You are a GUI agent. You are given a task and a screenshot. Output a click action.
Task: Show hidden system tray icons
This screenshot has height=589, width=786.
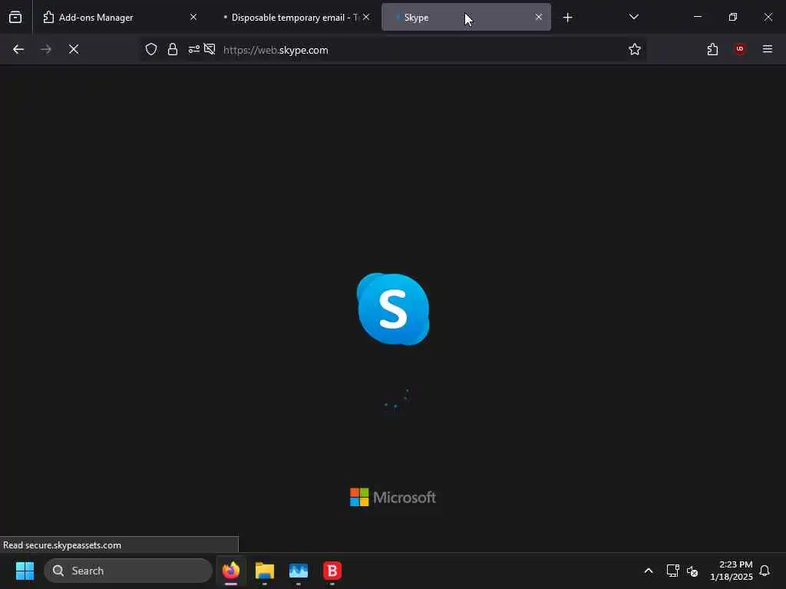649,571
